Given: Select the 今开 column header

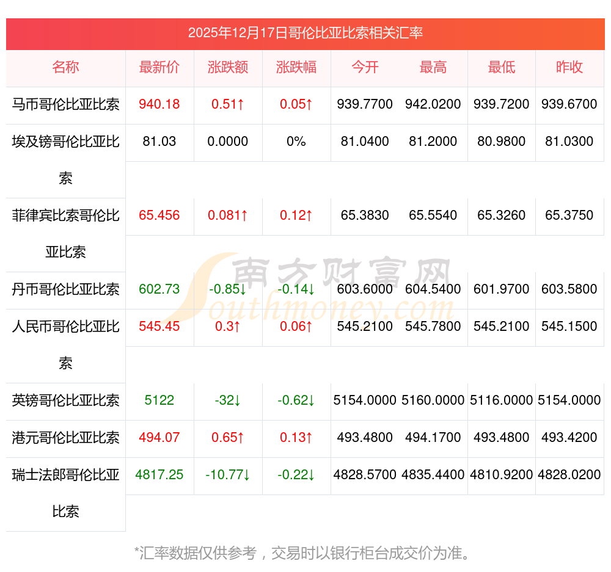Looking at the screenshot, I should tap(365, 67).
